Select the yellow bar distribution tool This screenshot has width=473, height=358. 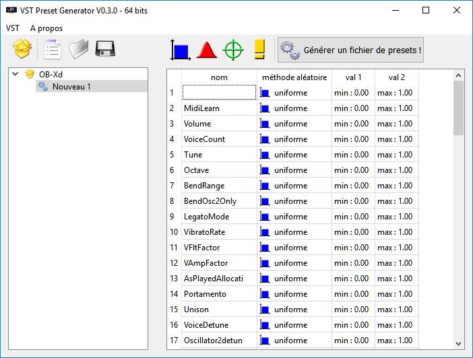[259, 49]
